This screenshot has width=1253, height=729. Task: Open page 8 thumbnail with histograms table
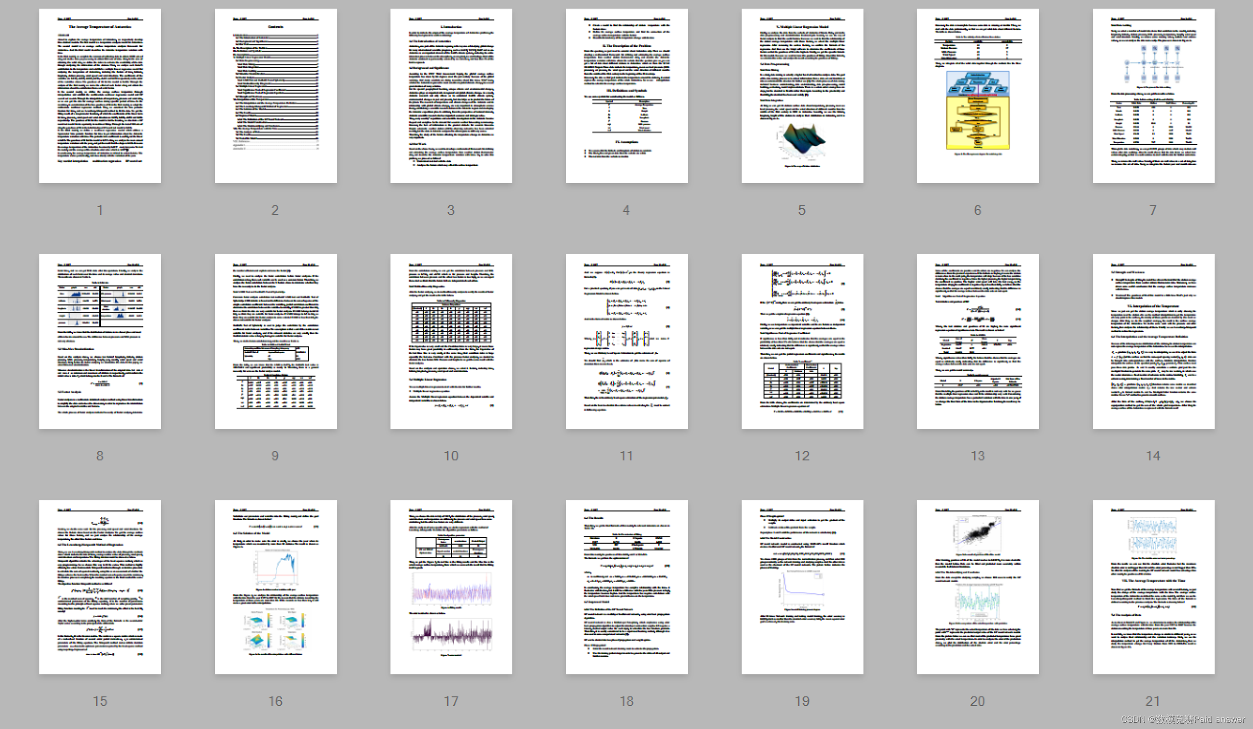100,341
